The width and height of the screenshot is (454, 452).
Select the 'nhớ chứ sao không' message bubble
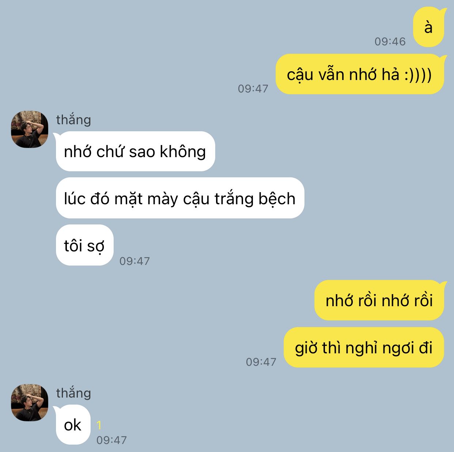pos(135,151)
